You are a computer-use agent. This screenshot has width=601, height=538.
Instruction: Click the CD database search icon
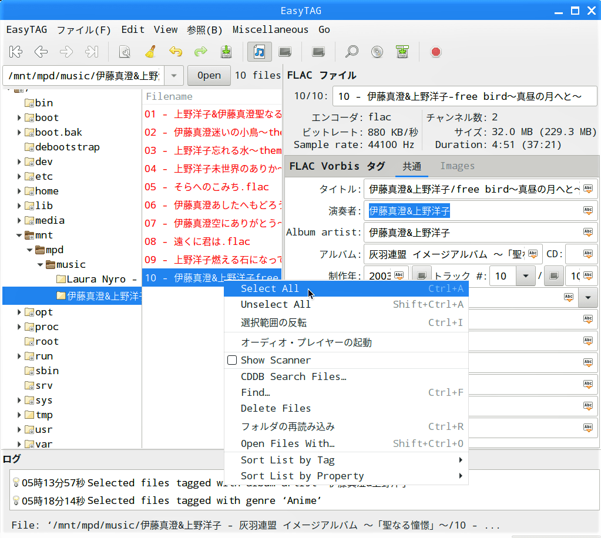pos(377,52)
